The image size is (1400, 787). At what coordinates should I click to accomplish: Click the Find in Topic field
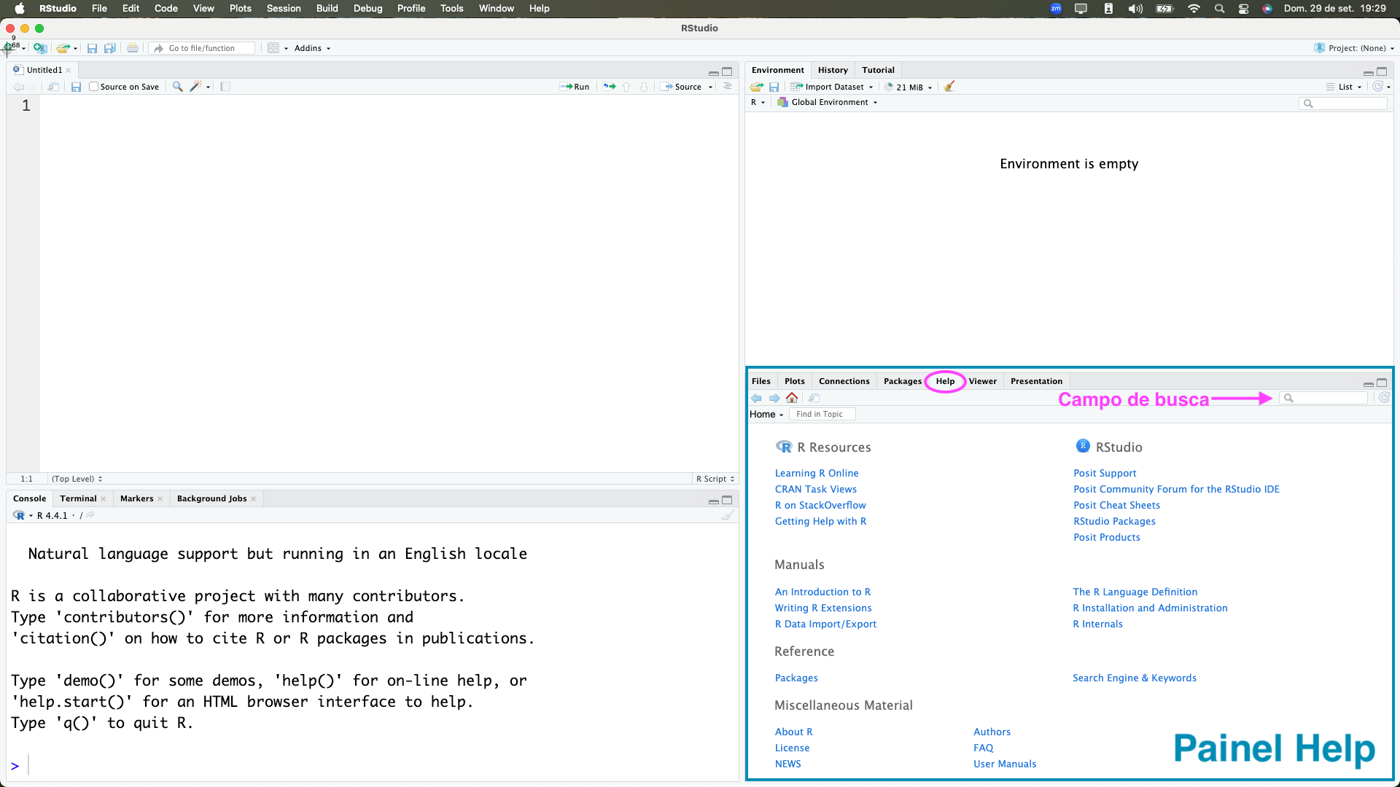coord(822,414)
